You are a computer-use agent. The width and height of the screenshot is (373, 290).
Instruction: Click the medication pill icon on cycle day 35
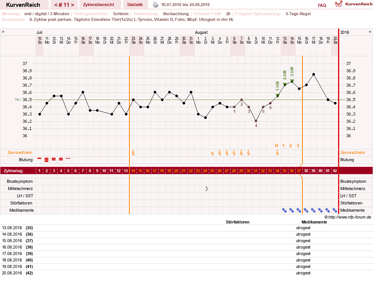click(x=284, y=210)
